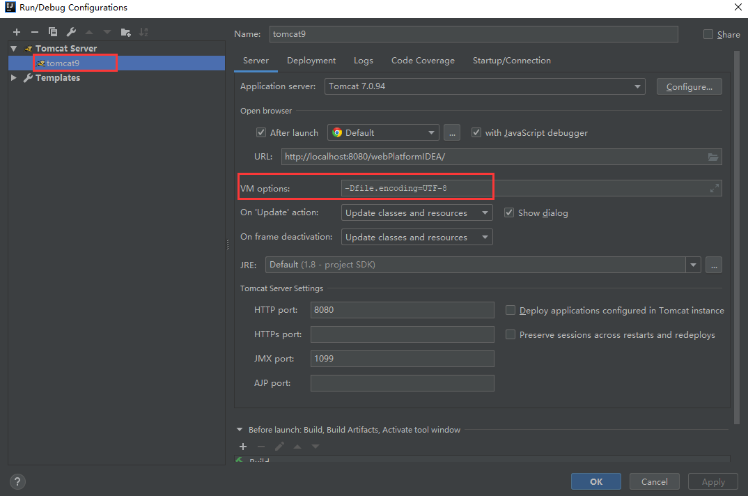Click the Name input field

(474, 34)
